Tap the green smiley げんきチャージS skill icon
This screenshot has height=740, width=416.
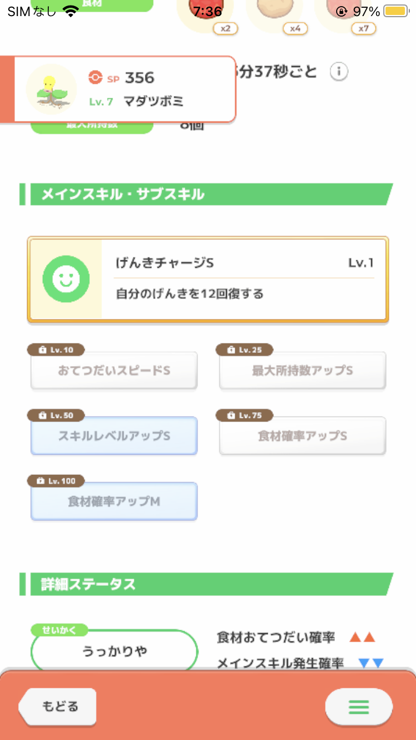coord(66,279)
